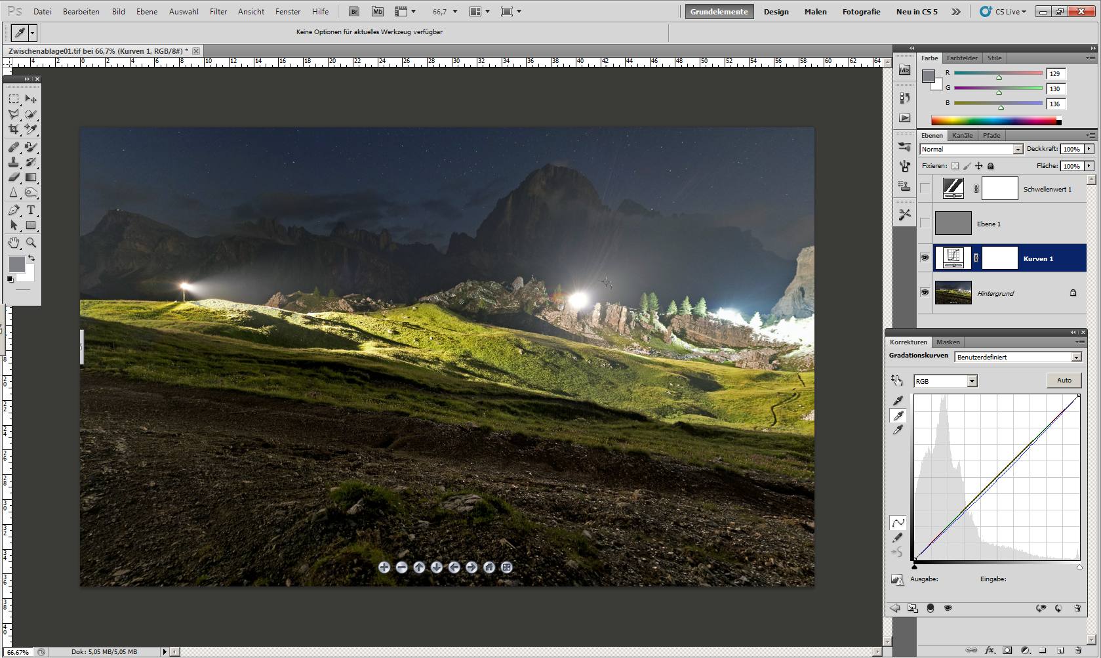Select the Zoom magnifier tool

(31, 243)
